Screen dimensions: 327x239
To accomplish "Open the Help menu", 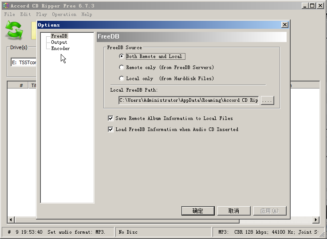I will 87,14.
